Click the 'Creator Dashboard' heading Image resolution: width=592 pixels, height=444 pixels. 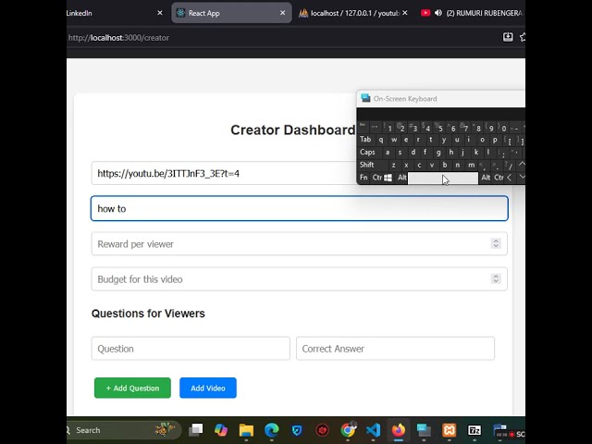point(293,129)
